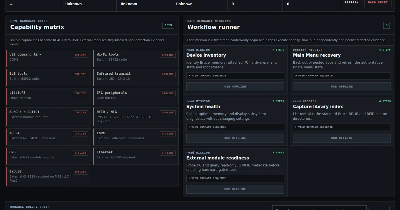Click the DURABLE SQLITE TRUTH label
Image resolution: width=400 pixels, height=210 pixels.
point(30,207)
